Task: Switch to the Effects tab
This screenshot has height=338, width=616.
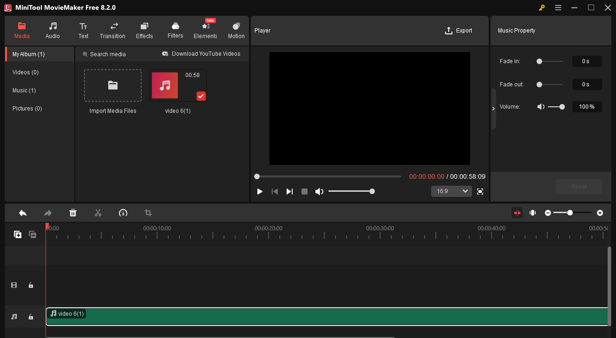Action: pyautogui.click(x=144, y=31)
